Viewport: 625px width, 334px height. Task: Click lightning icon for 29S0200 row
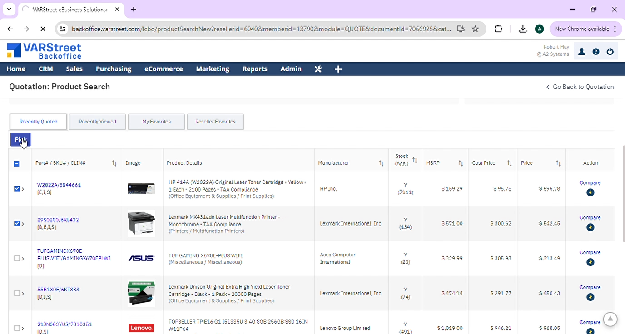pyautogui.click(x=590, y=227)
